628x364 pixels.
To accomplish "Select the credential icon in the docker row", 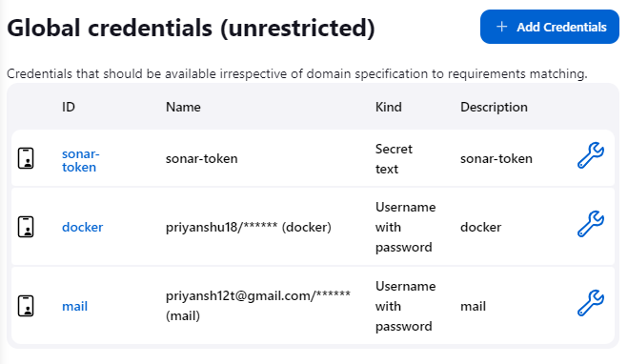I will tap(26, 227).
